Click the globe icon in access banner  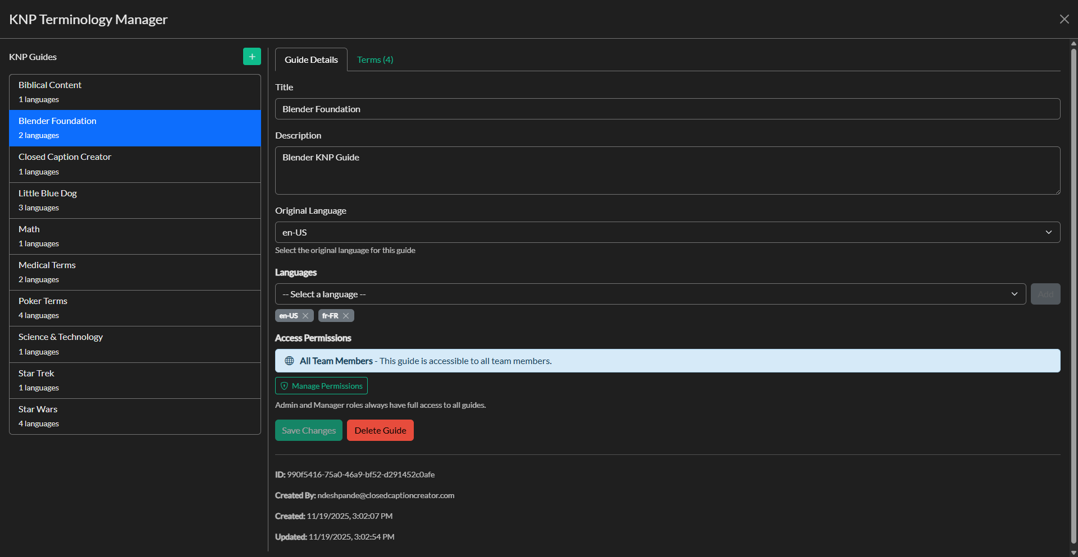[289, 361]
